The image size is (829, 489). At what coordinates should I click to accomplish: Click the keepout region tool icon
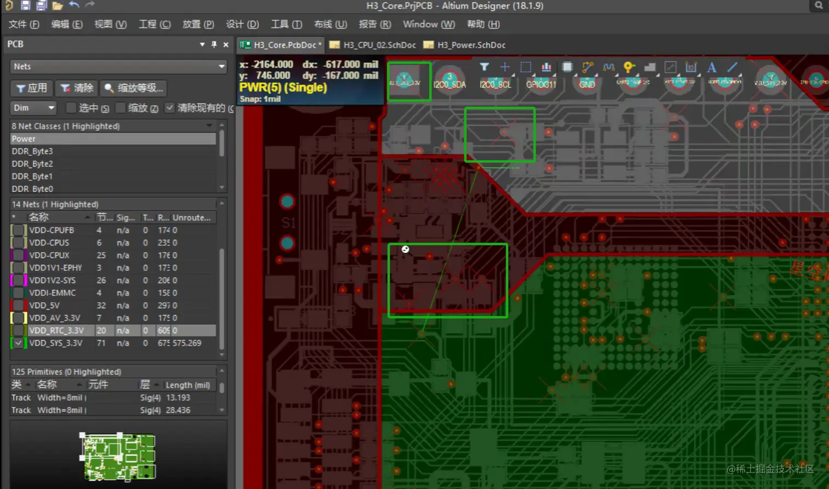pyautogui.click(x=671, y=68)
